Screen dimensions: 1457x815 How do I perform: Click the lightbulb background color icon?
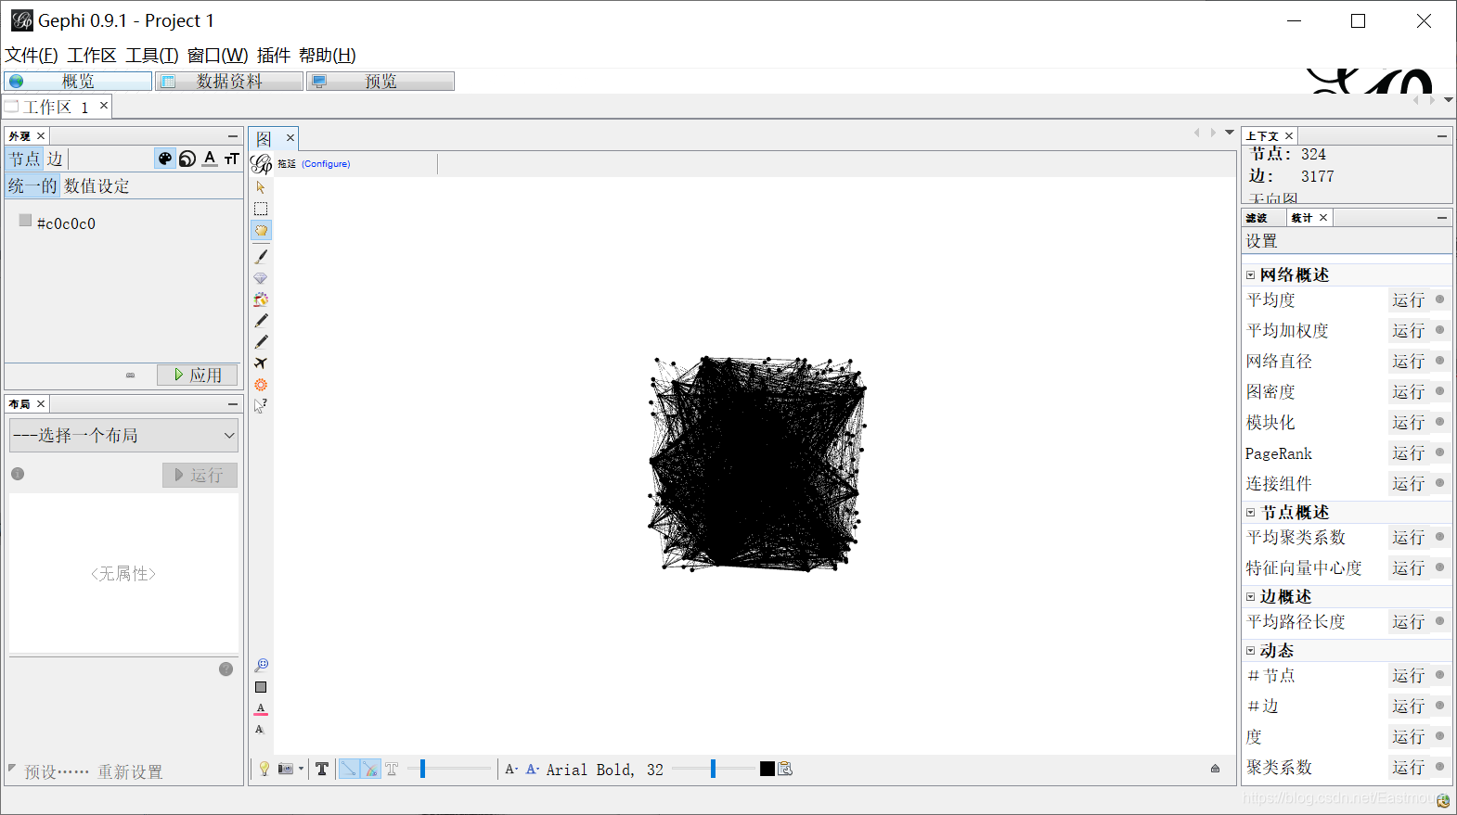point(264,769)
